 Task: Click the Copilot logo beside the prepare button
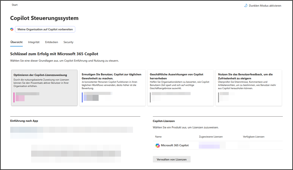[x=12, y=29]
